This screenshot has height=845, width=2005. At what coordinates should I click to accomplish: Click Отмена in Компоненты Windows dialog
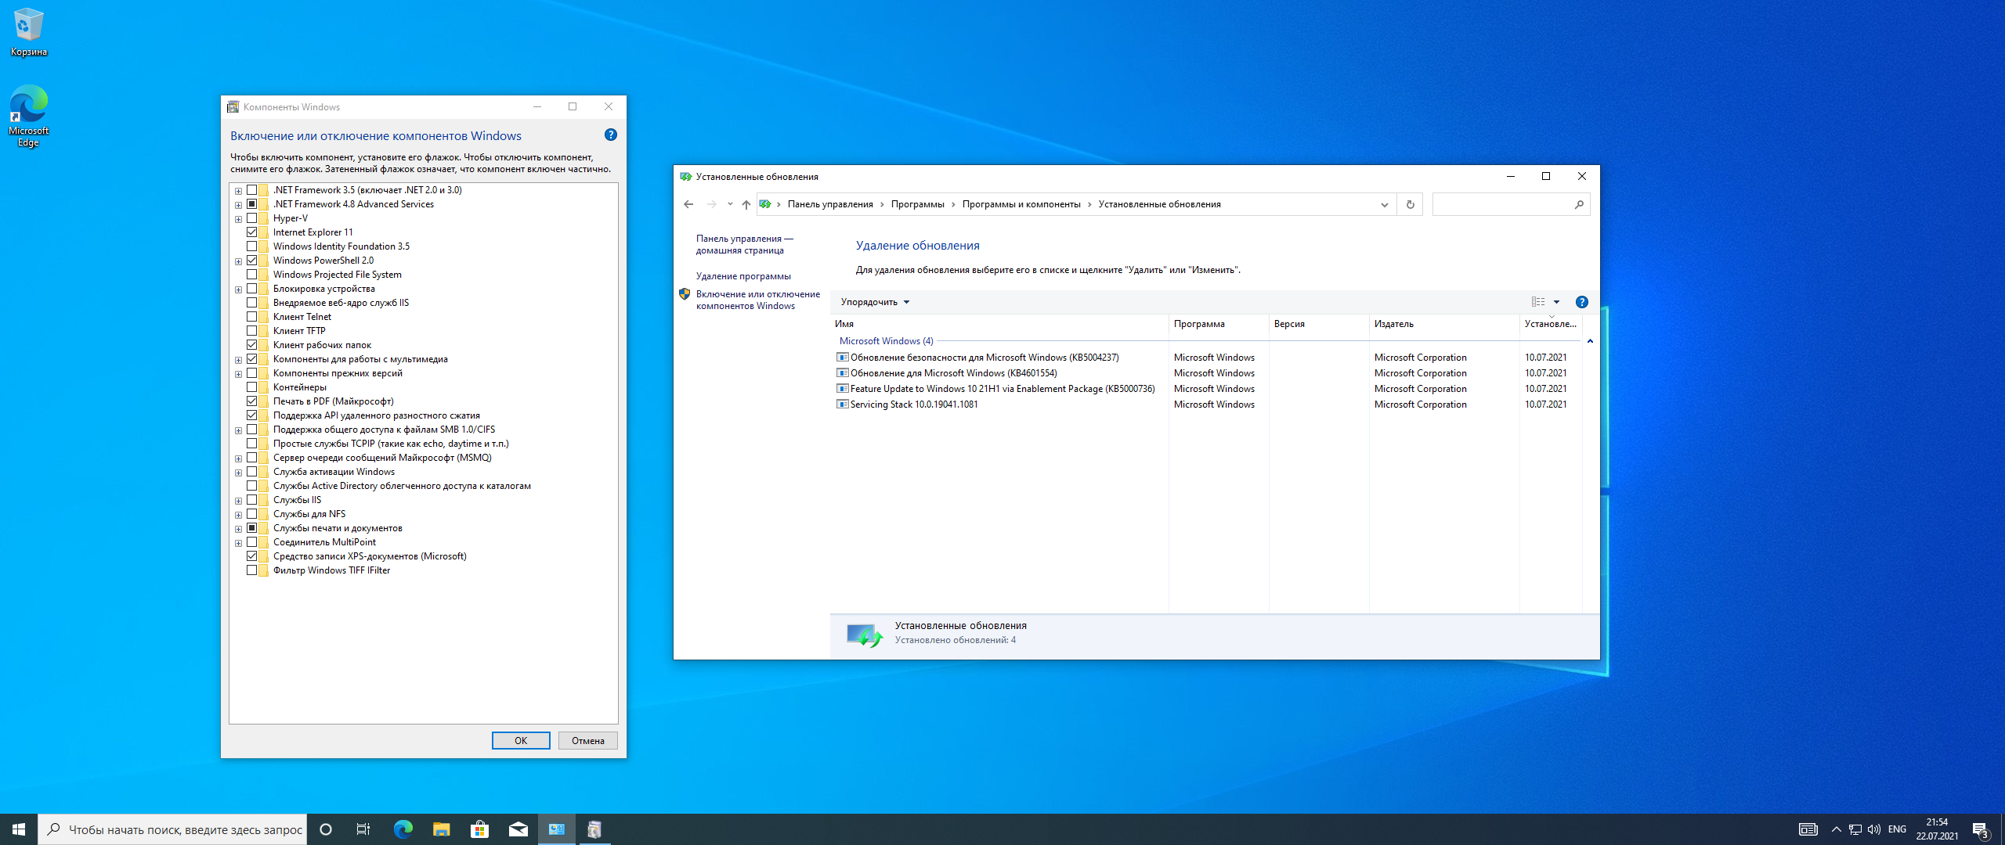pyautogui.click(x=588, y=740)
